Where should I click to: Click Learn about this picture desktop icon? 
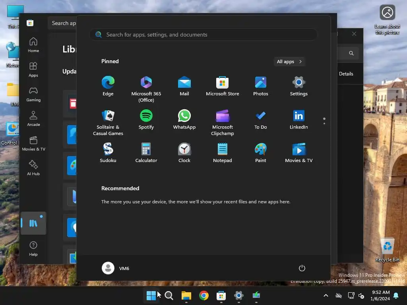coord(387,20)
